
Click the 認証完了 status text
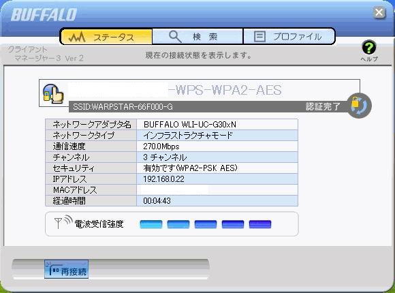pyautogui.click(x=323, y=106)
